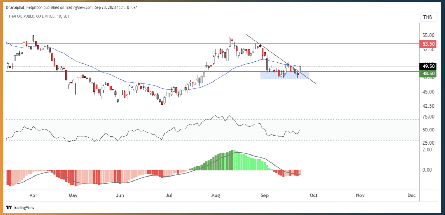The image size is (445, 215).
Task: Click the Oct label on the time axis
Action: click(x=313, y=195)
